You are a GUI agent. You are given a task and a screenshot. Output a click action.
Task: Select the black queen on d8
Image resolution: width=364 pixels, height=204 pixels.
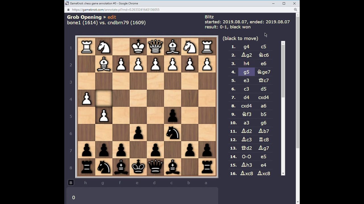(x=156, y=167)
